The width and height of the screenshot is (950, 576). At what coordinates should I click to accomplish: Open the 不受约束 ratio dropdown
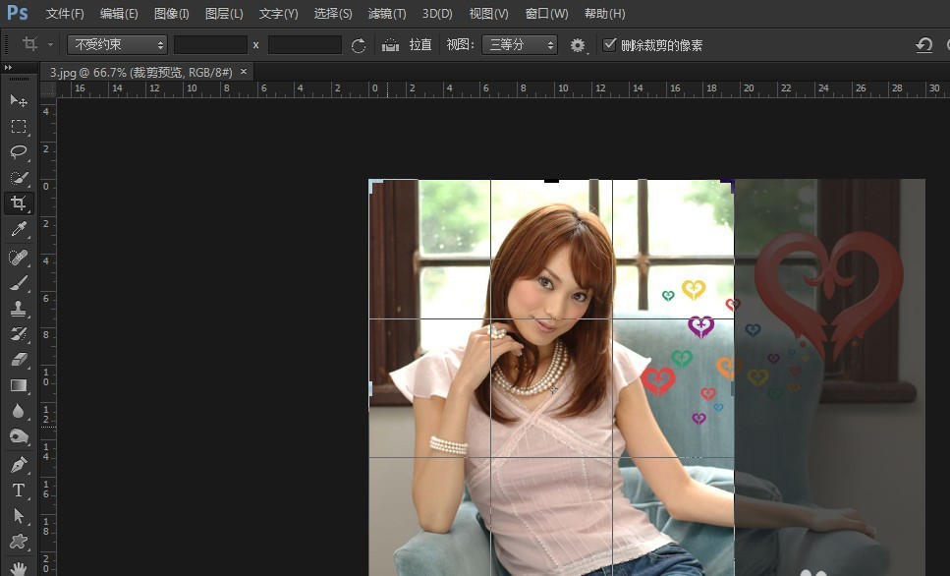click(117, 45)
